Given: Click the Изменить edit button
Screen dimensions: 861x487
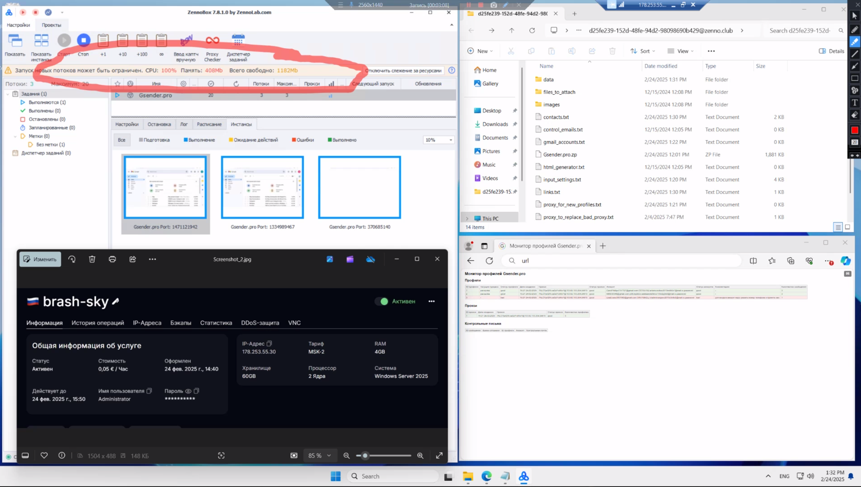Looking at the screenshot, I should coord(40,259).
